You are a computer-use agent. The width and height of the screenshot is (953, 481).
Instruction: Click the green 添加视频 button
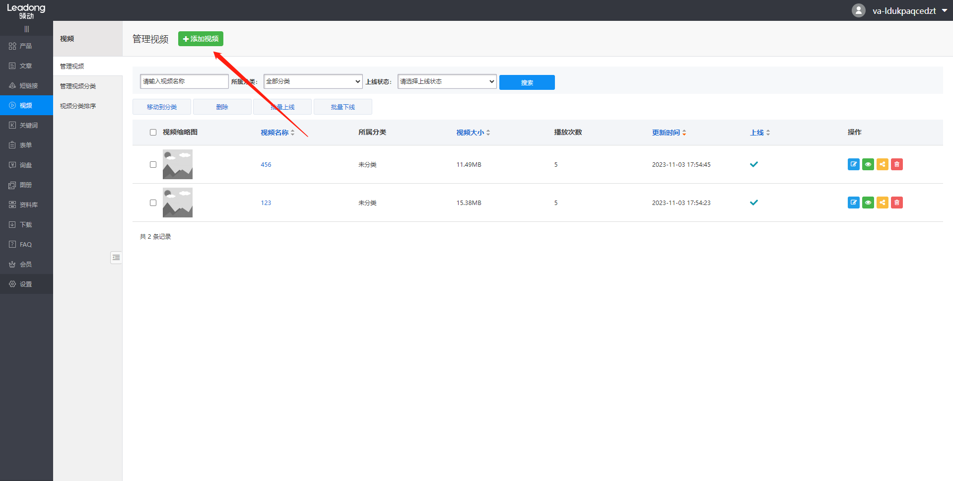[x=201, y=39]
